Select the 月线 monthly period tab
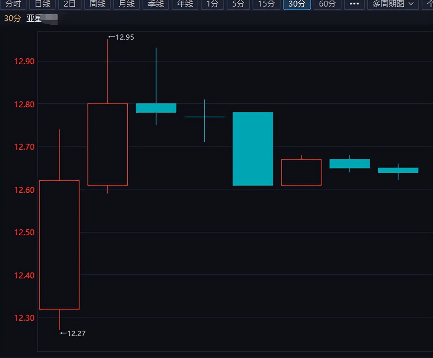 click(x=127, y=4)
